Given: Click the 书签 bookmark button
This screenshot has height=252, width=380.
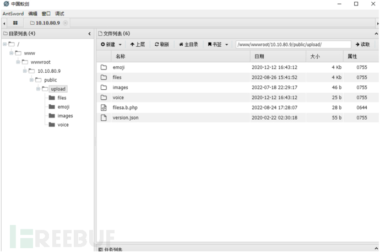Looking at the screenshot, I should 215,44.
